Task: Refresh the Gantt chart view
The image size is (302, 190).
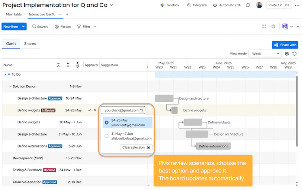Action: [295, 54]
